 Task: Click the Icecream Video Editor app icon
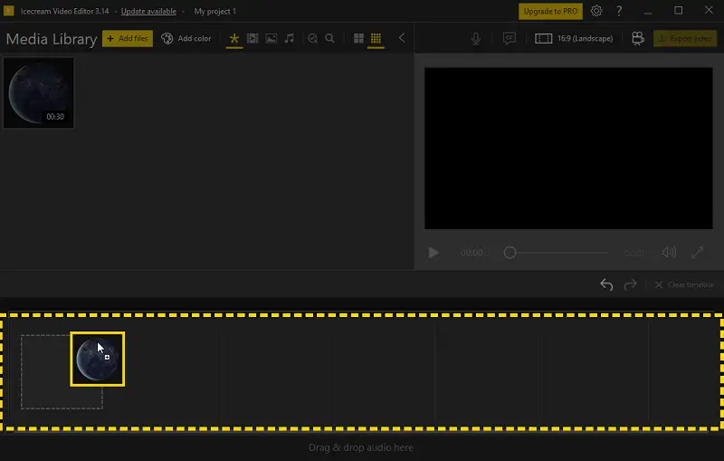point(9,11)
